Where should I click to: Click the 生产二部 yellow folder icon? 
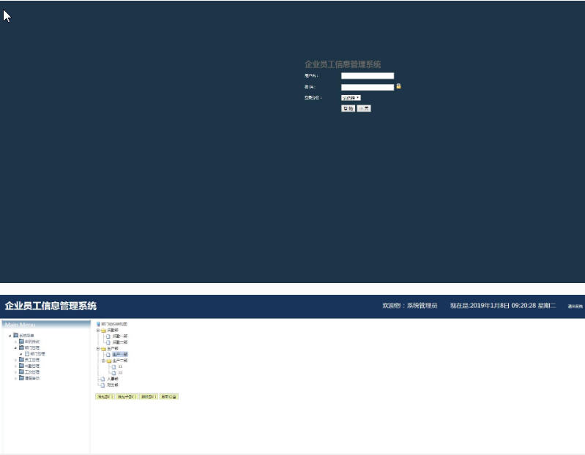tap(108, 361)
